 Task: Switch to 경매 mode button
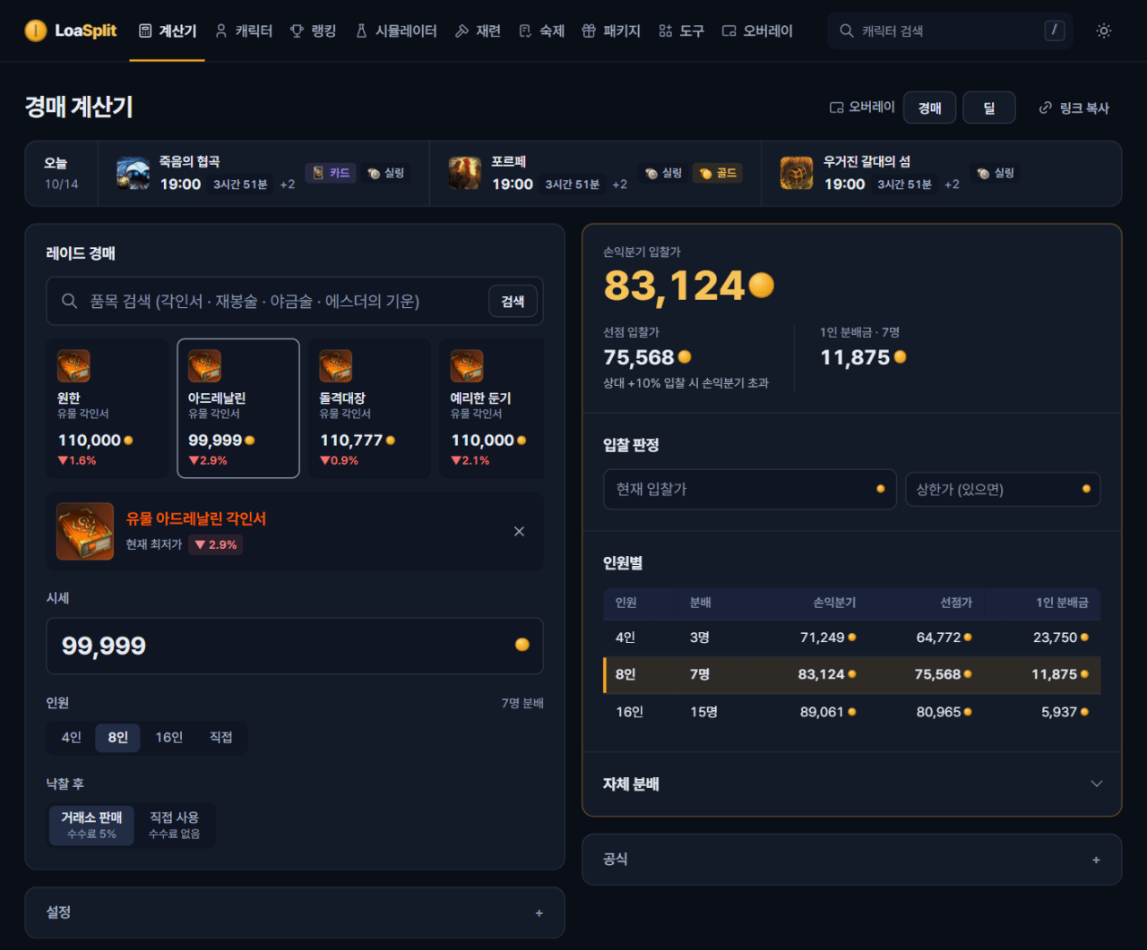click(930, 107)
